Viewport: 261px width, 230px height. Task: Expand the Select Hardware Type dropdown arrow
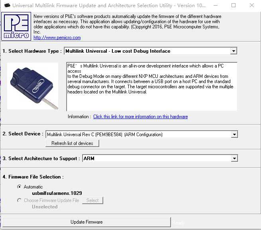234,51
